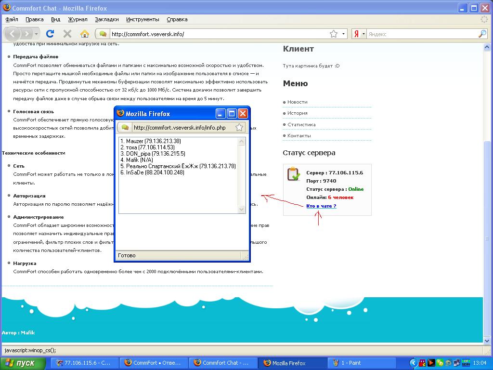Open the address bar history dropdown
This screenshot has width=493, height=370.
pos(344,34)
